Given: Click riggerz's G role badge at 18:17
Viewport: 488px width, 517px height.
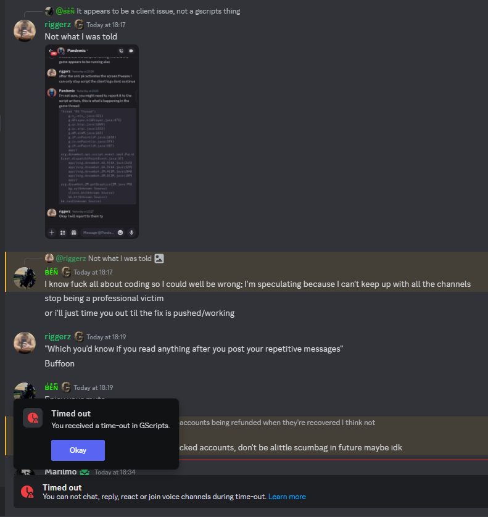Looking at the screenshot, I should click(79, 25).
